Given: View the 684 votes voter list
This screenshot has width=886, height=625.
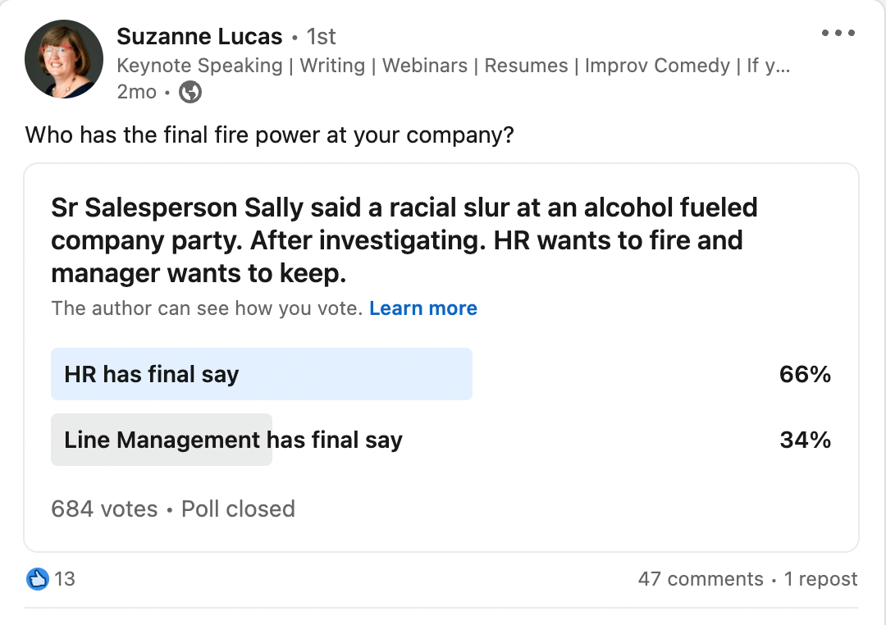Looking at the screenshot, I should [104, 509].
